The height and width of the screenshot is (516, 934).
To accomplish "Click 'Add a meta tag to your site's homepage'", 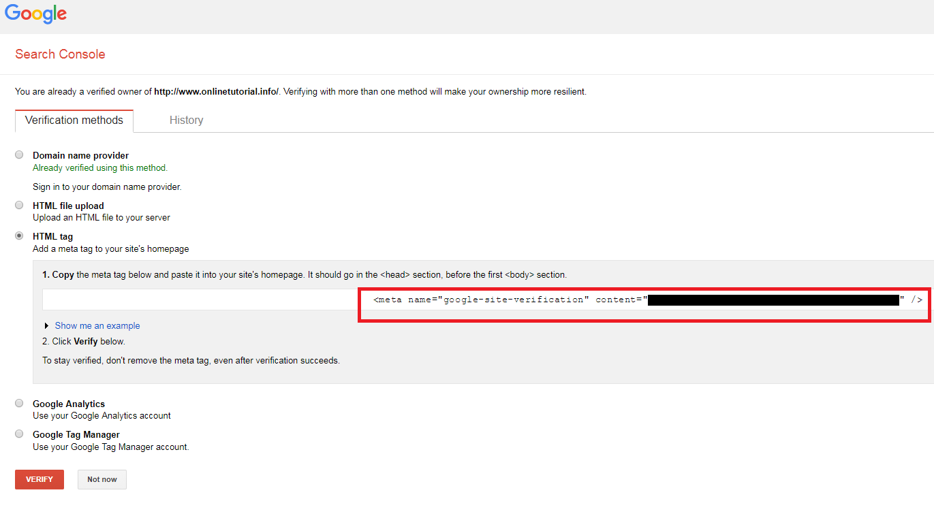I will coord(111,249).
